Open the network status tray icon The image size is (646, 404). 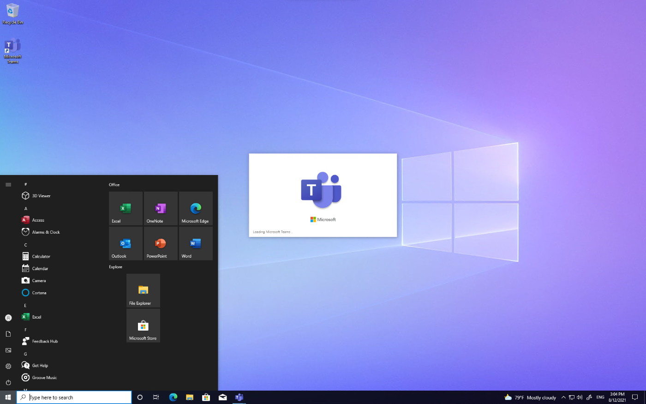[572, 397]
